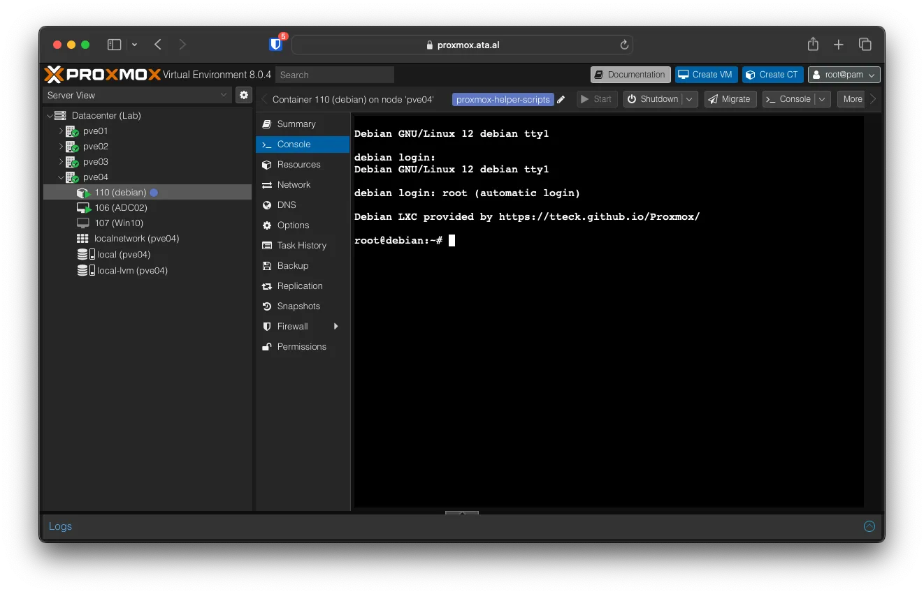
Task: Select 106 (ADC02) VM
Action: (121, 208)
